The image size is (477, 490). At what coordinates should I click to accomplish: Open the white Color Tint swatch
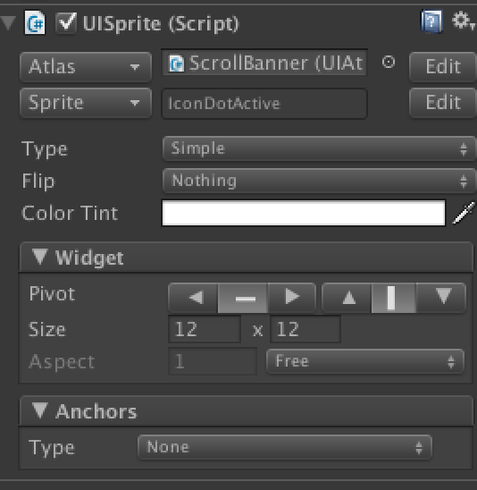pyautogui.click(x=304, y=213)
